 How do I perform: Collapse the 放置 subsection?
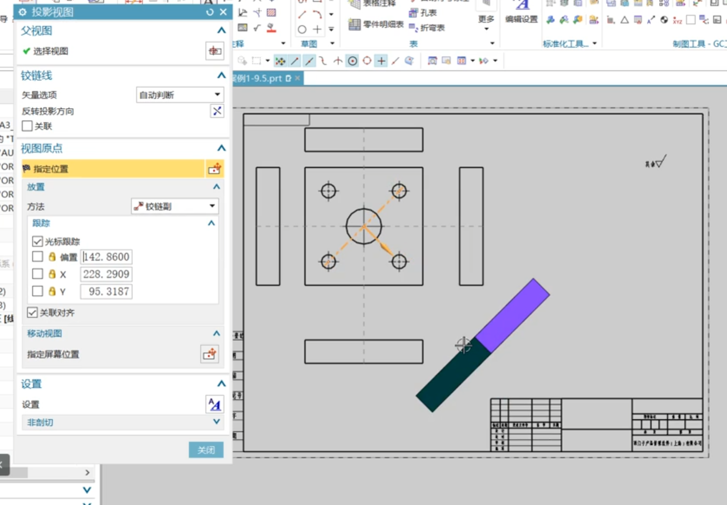[x=216, y=187]
